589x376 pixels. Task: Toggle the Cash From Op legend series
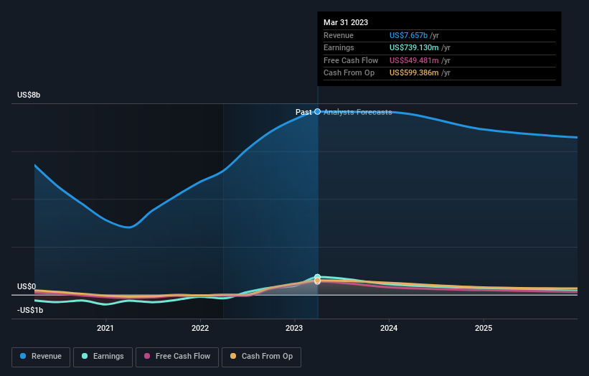[x=261, y=357]
